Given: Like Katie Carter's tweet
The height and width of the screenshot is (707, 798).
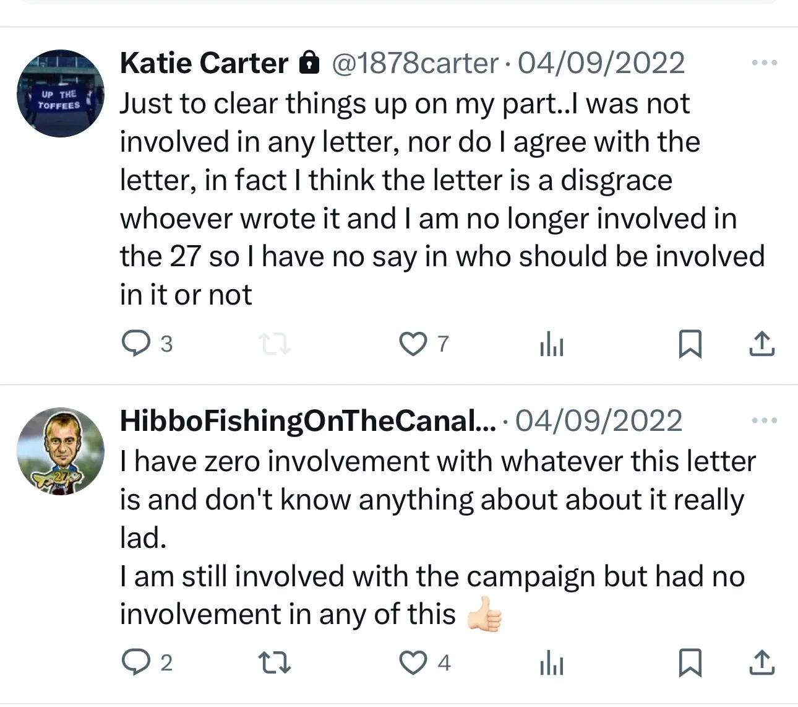Looking at the screenshot, I should point(413,344).
